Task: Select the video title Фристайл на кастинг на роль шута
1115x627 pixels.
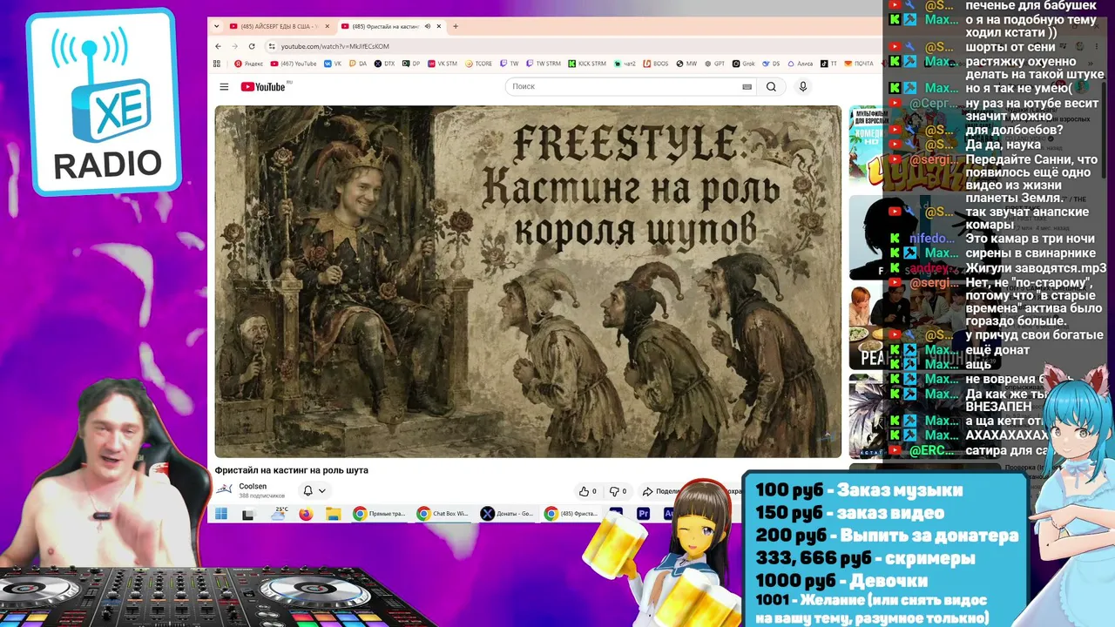Action: click(292, 470)
